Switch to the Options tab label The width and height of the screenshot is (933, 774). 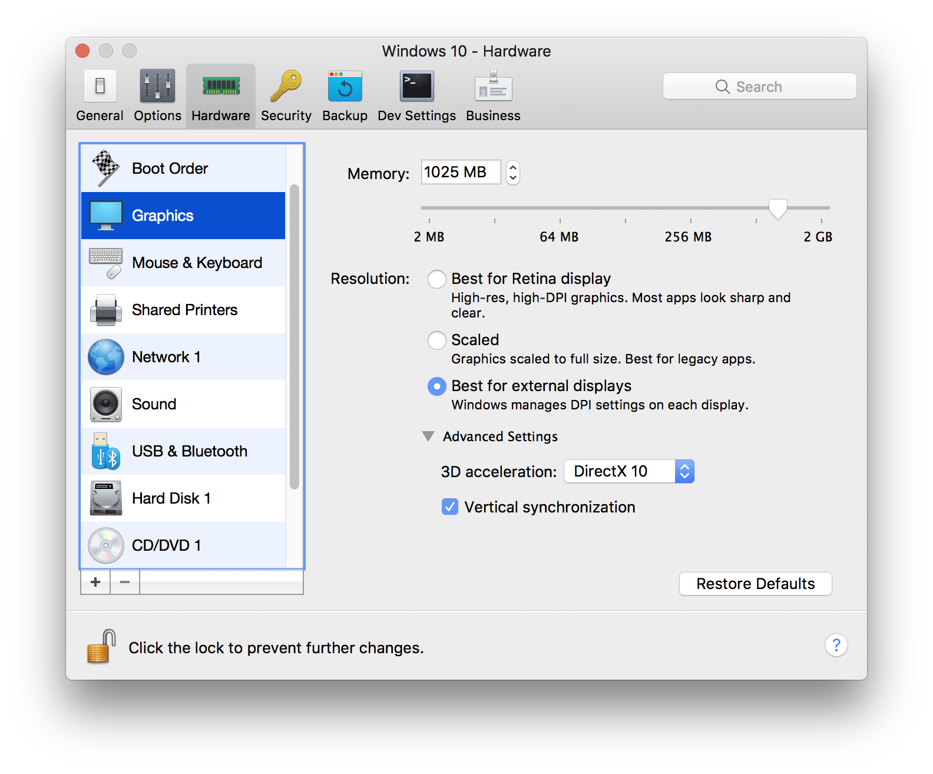157,115
